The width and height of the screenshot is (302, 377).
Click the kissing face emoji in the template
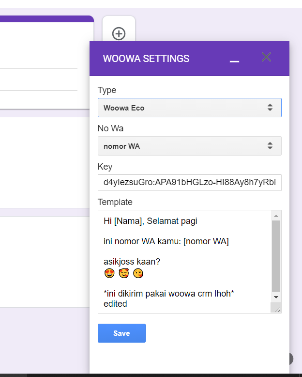pyautogui.click(x=138, y=273)
